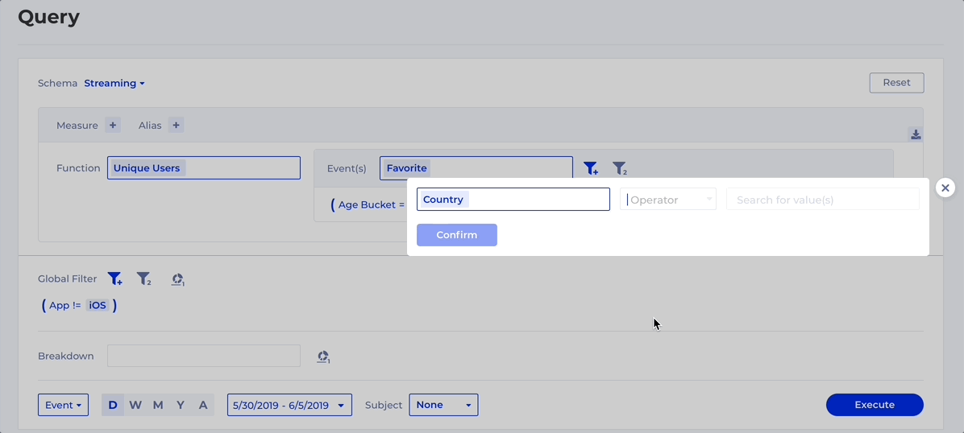964x433 pixels.
Task: Add a new Measure with plus icon
Action: coord(113,126)
